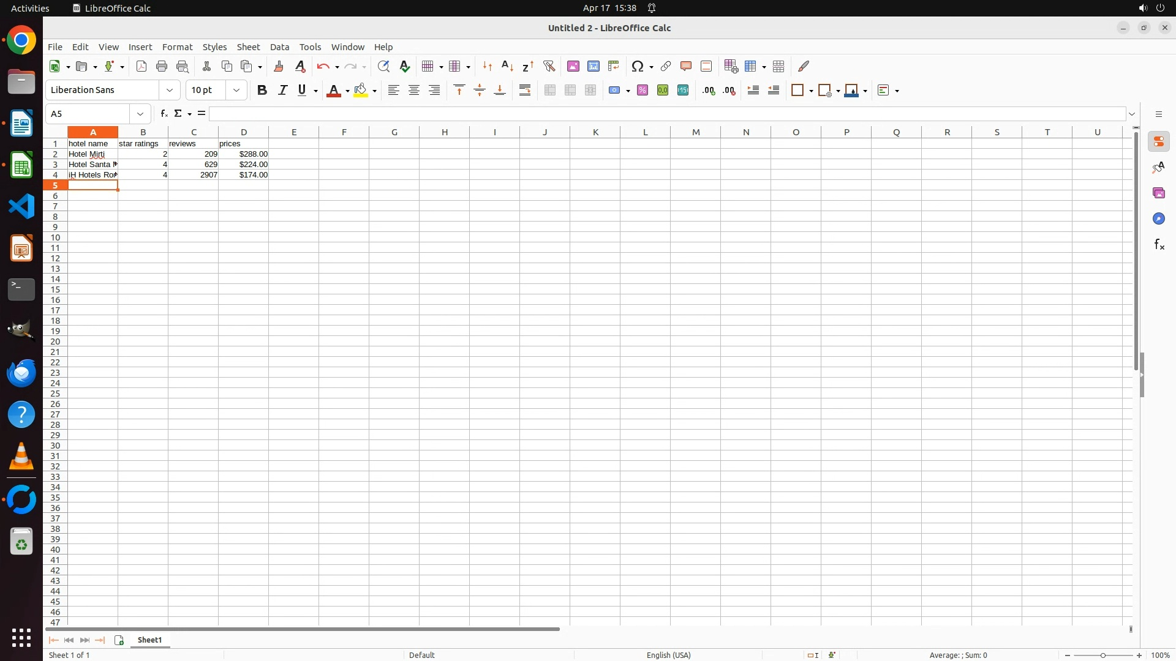
Task: Toggle Bold formatting
Action: point(262,91)
